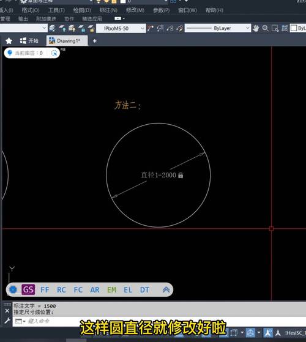Open the ByL color swatch dropdown
306x342 pixels.
pos(298,28)
